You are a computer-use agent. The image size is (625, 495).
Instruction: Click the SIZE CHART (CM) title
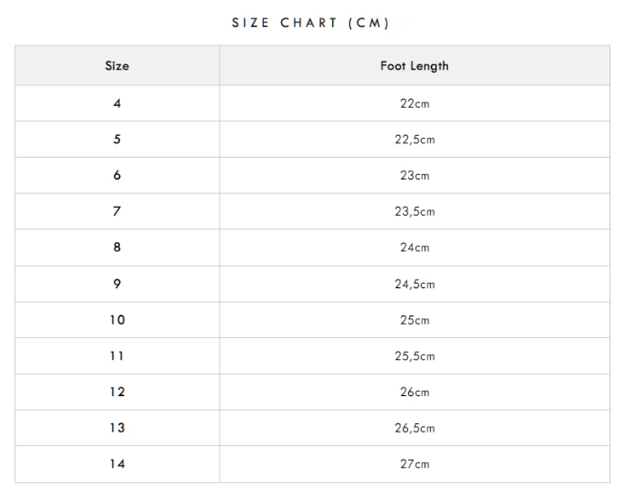(311, 24)
